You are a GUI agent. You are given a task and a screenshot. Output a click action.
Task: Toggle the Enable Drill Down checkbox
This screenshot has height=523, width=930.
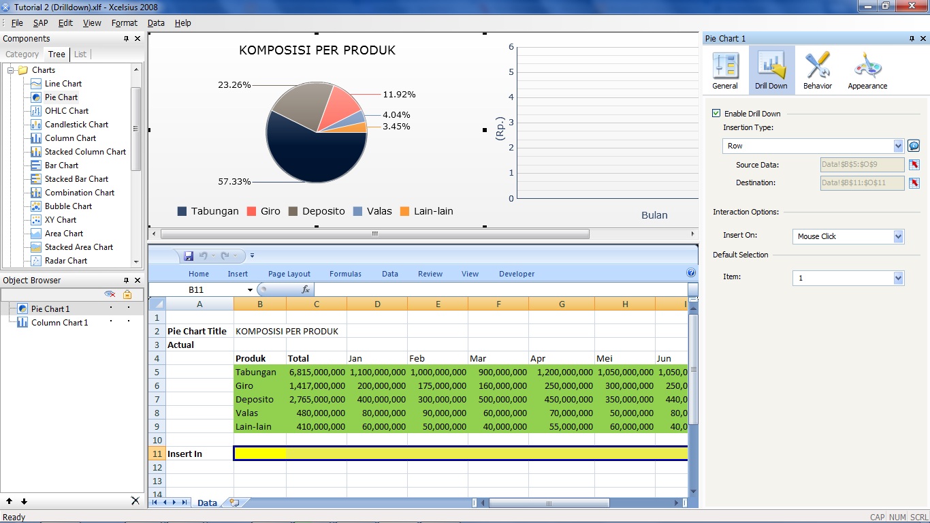[716, 114]
